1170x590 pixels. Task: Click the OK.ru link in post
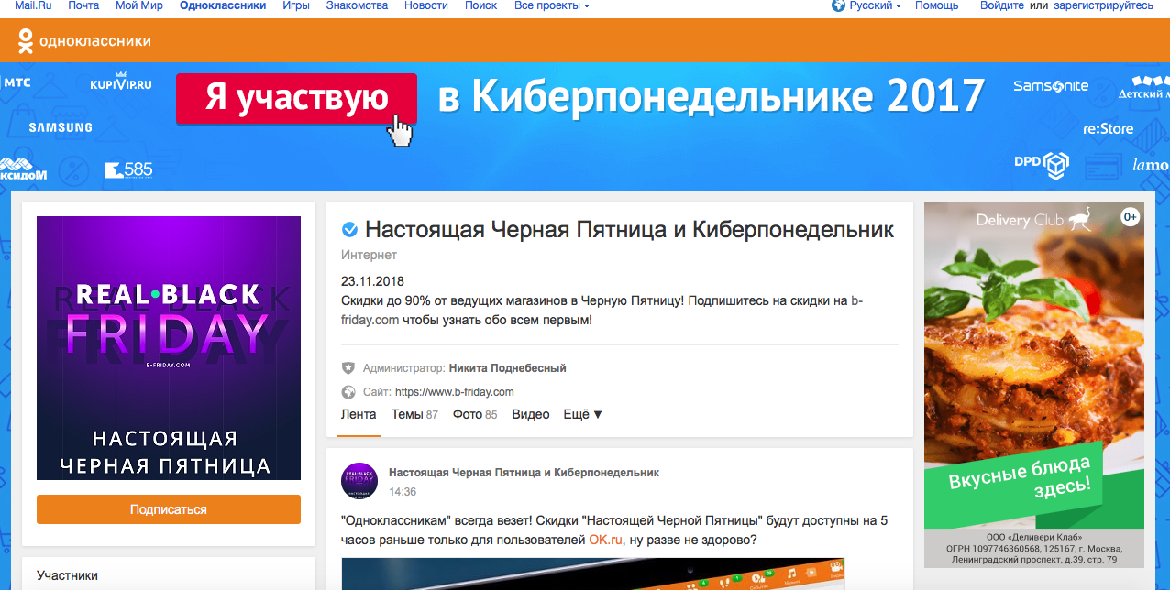tap(606, 540)
